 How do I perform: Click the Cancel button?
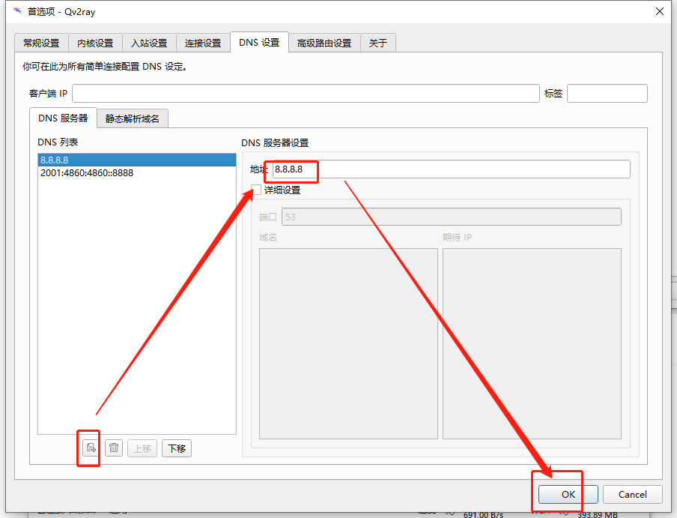[633, 494]
